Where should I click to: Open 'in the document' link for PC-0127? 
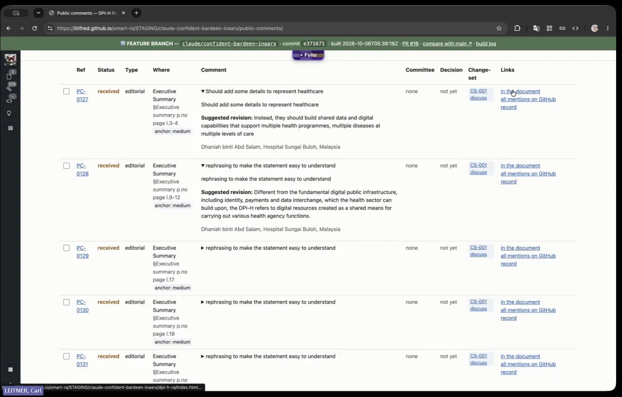520,91
